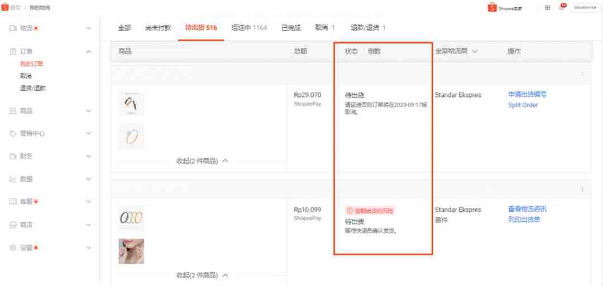The width and height of the screenshot is (603, 286).
Task: Collapse items of the Rp10.099 order
Action: pyautogui.click(x=202, y=275)
